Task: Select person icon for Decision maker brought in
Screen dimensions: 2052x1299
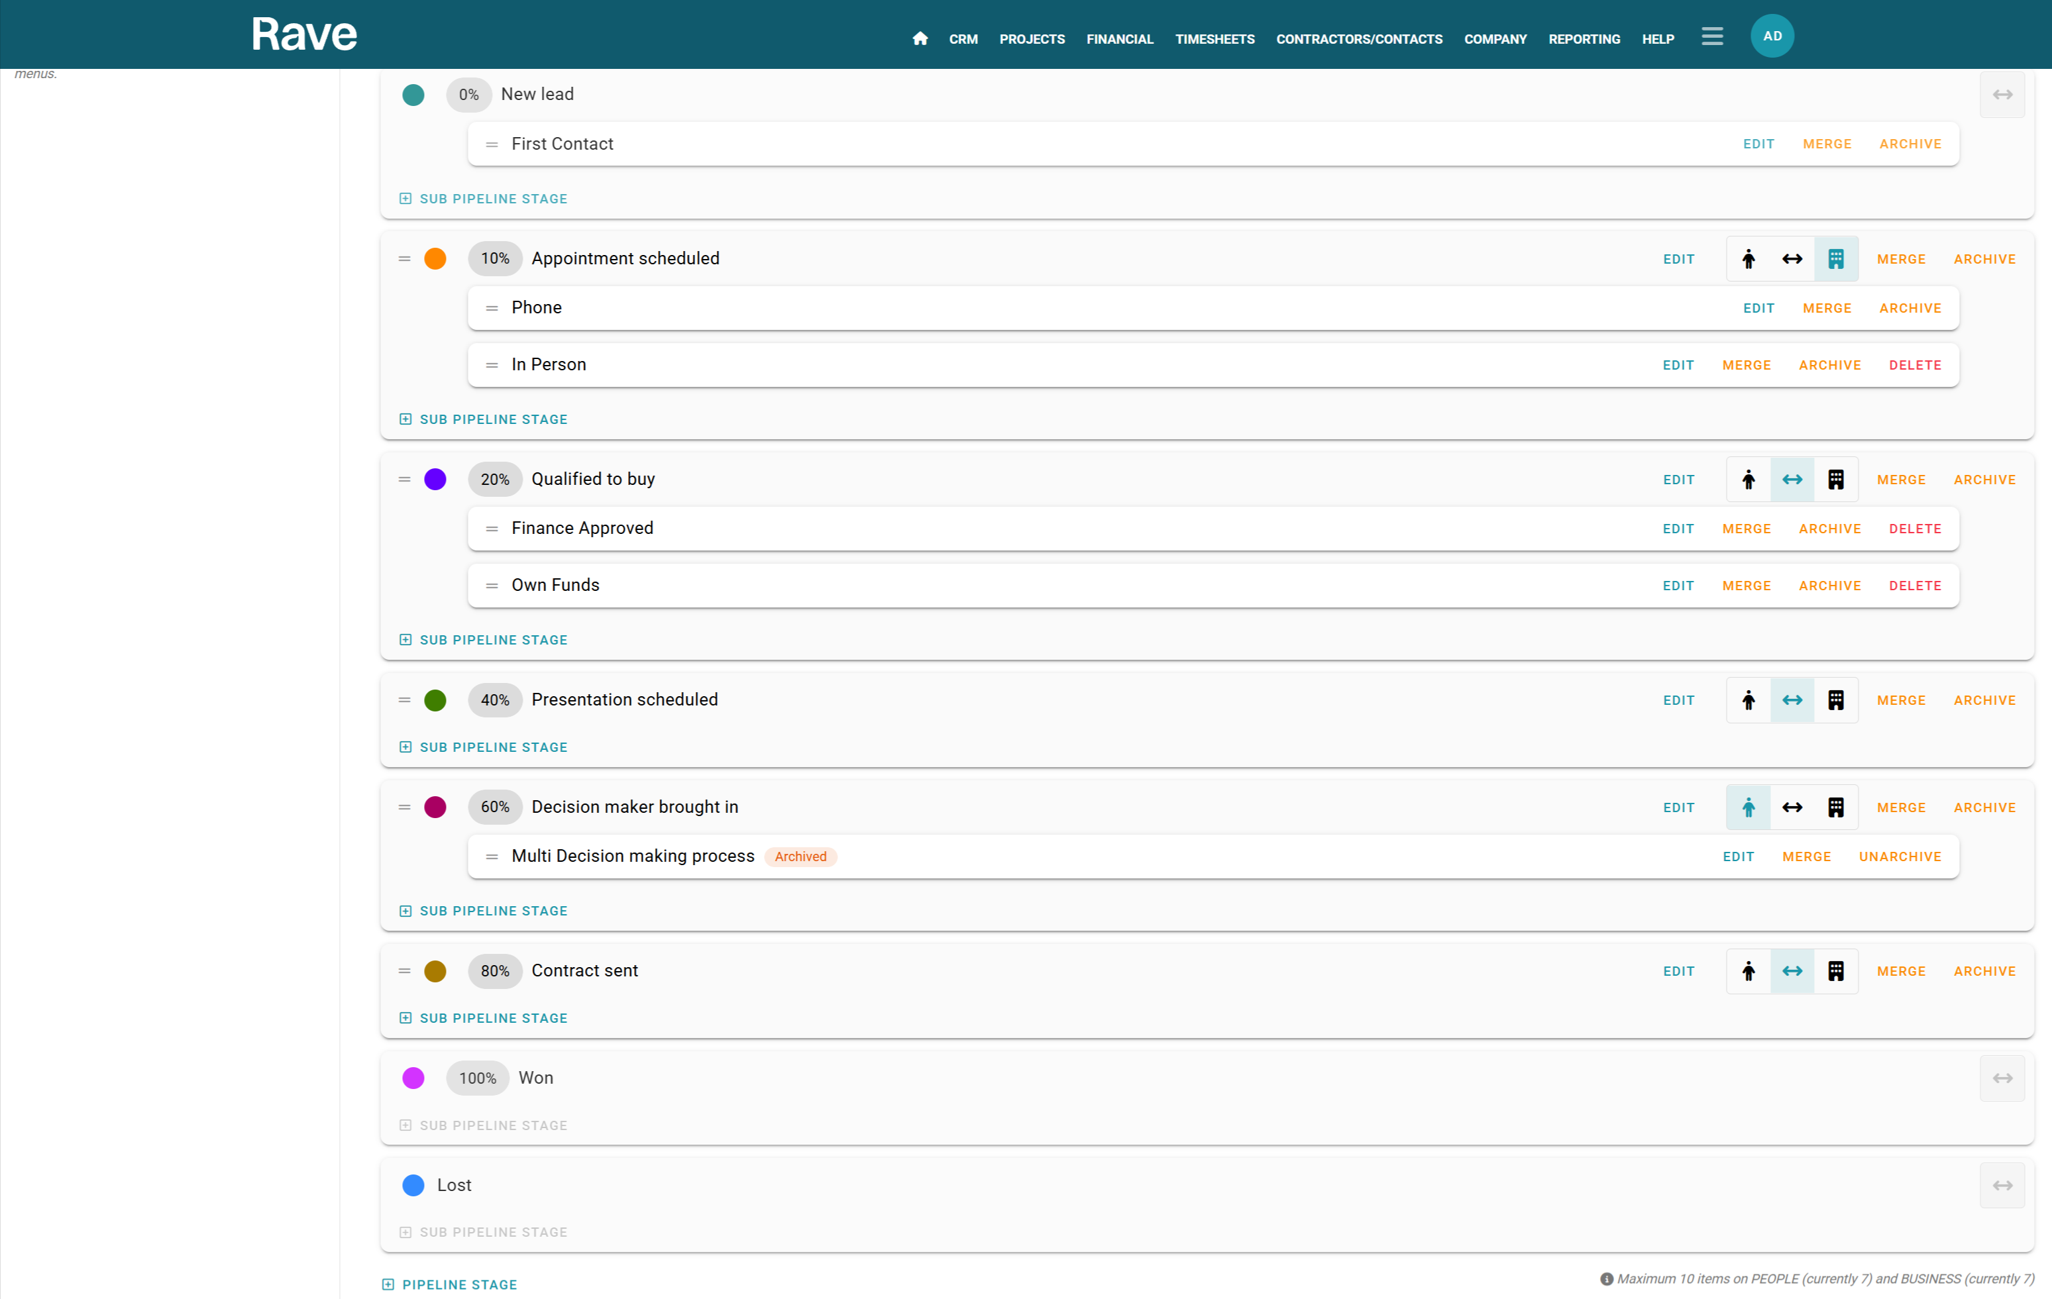Action: (1749, 807)
